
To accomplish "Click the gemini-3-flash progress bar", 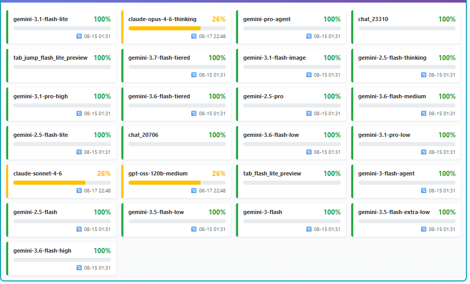I will point(292,221).
